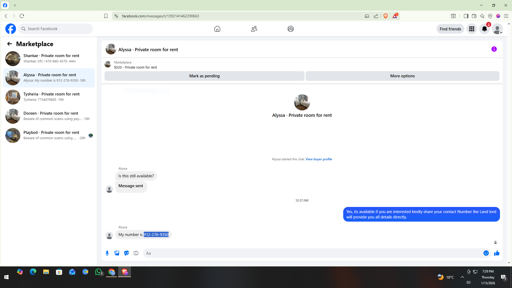Open More options for listing
The width and height of the screenshot is (512, 288).
(402, 76)
